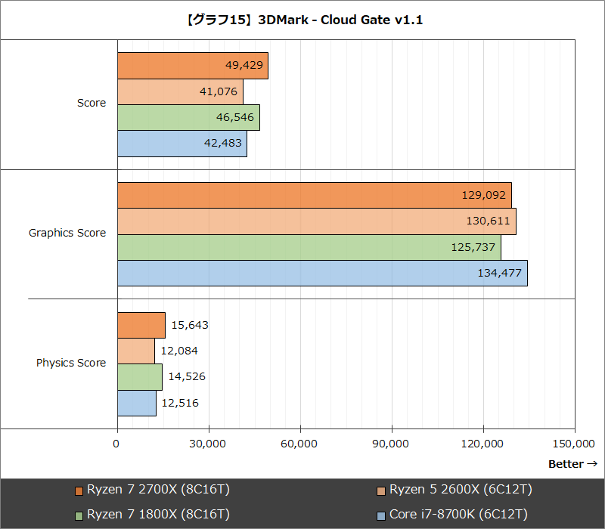Viewport: 605px width, 529px height.
Task: Click the light-orange Ryzen 5 2600X legend marker
Action: pos(381,490)
